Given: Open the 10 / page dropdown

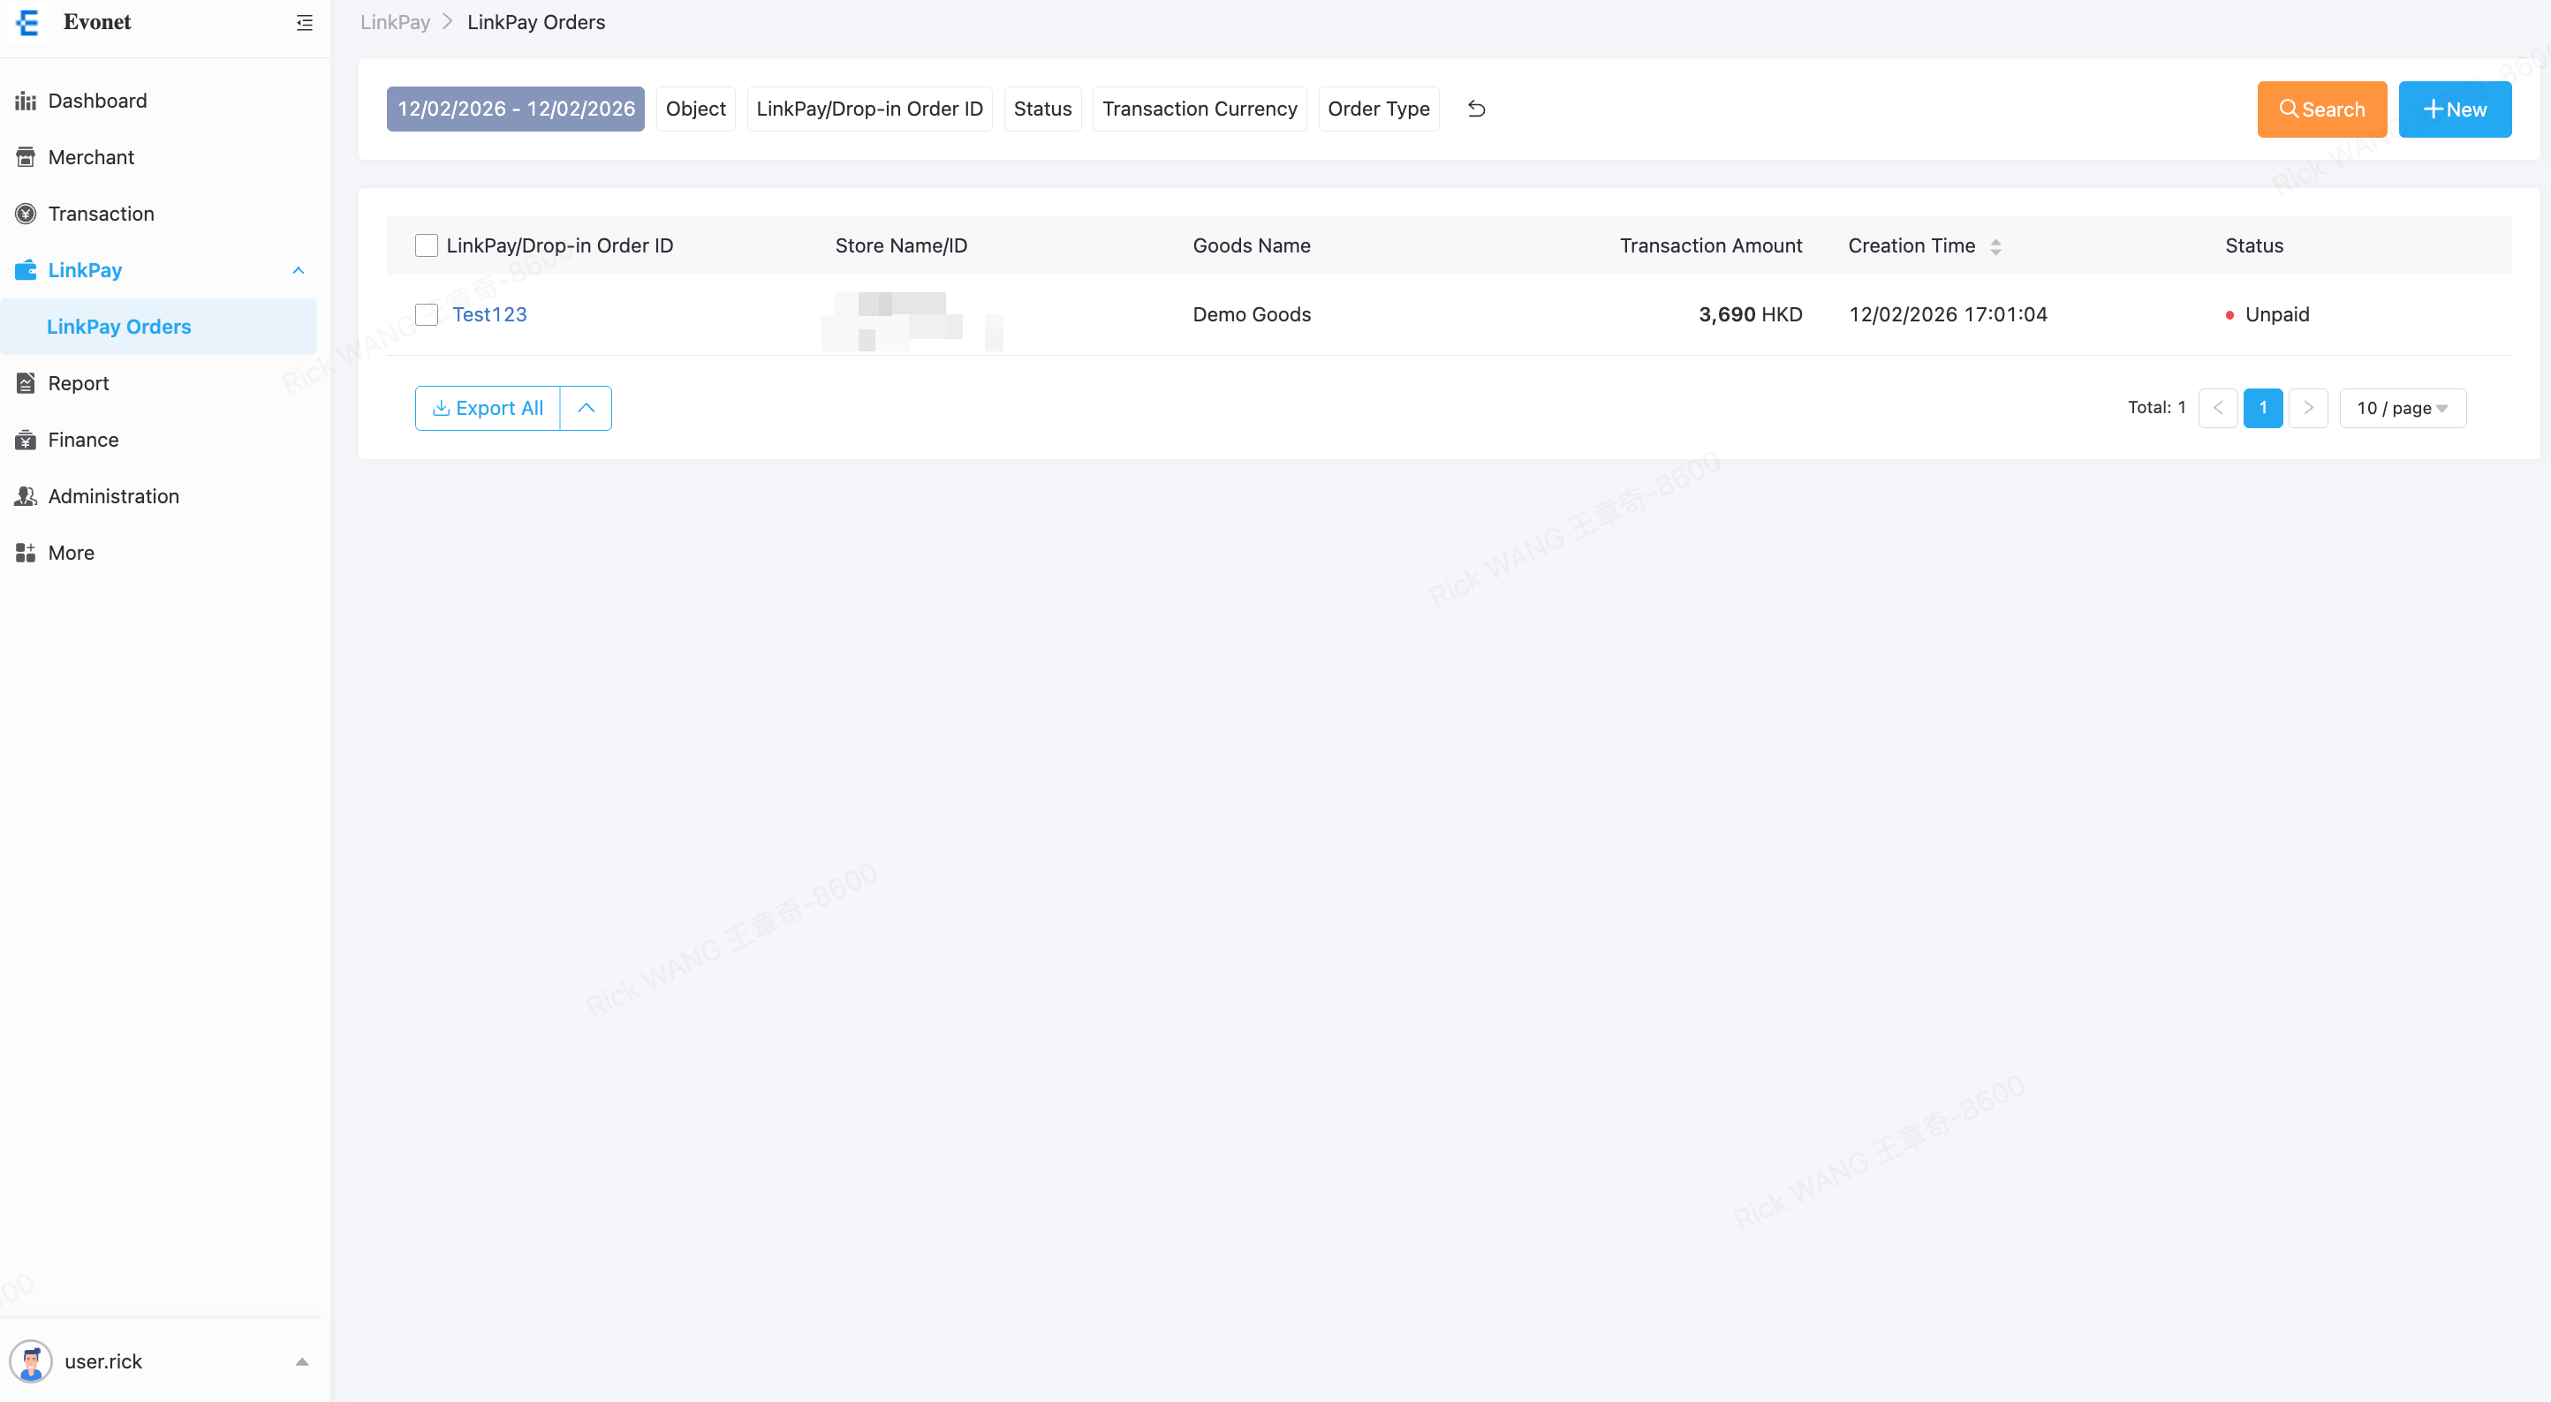Looking at the screenshot, I should tap(2402, 408).
